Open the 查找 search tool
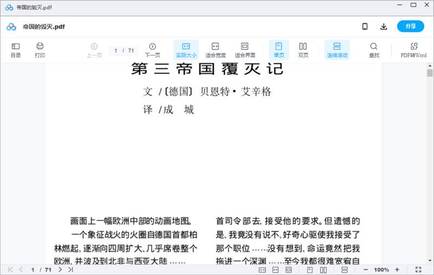 pos(374,50)
